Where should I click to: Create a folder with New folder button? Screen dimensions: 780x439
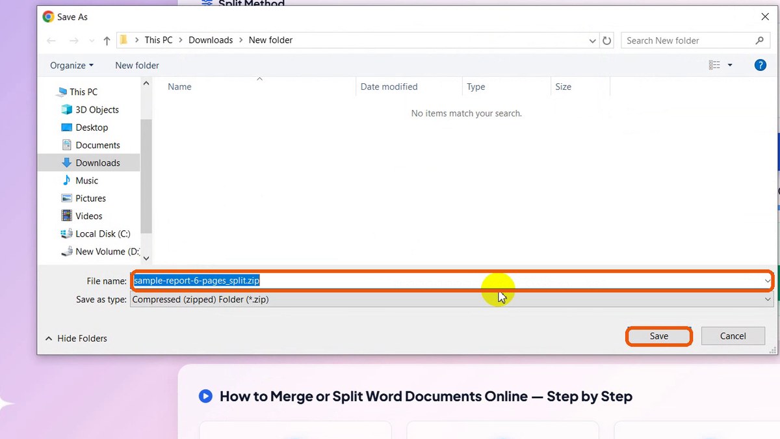tap(137, 65)
